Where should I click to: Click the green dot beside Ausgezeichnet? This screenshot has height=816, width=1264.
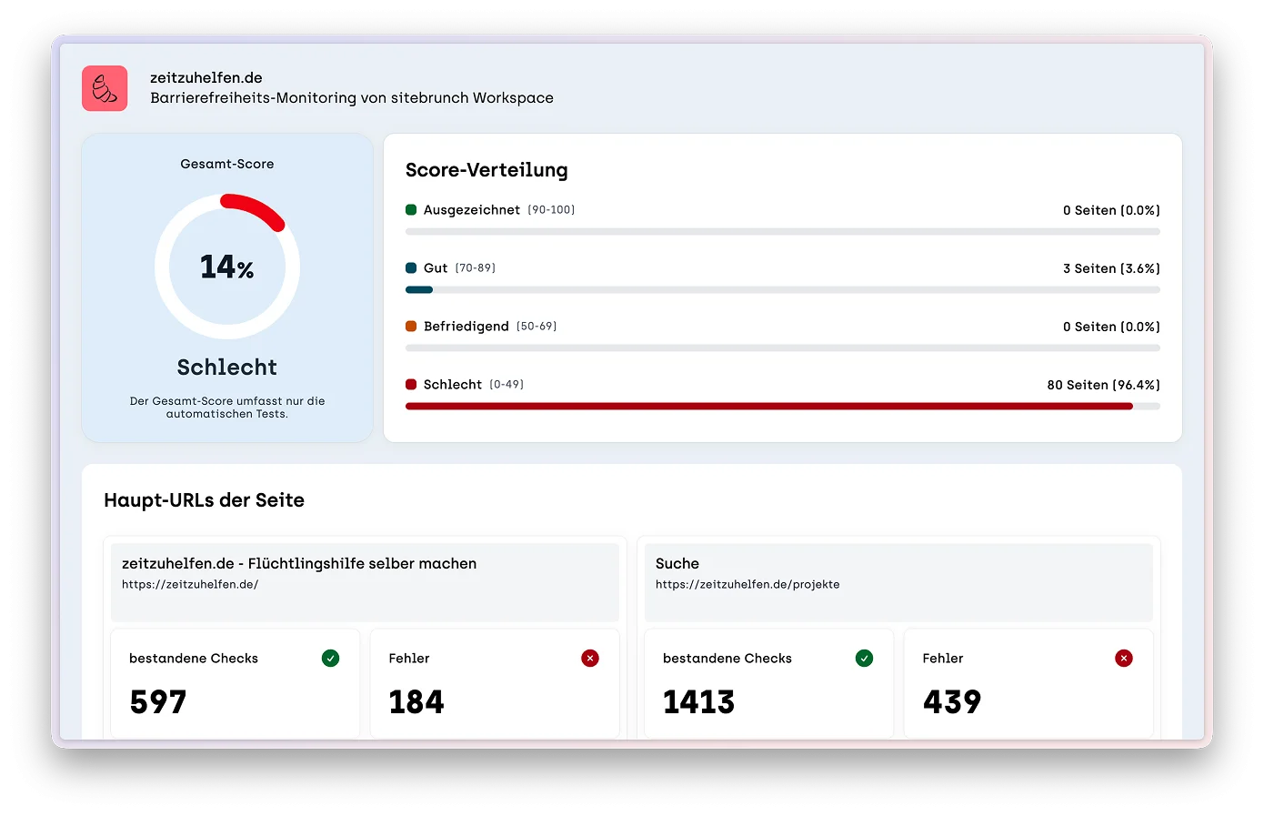(412, 209)
